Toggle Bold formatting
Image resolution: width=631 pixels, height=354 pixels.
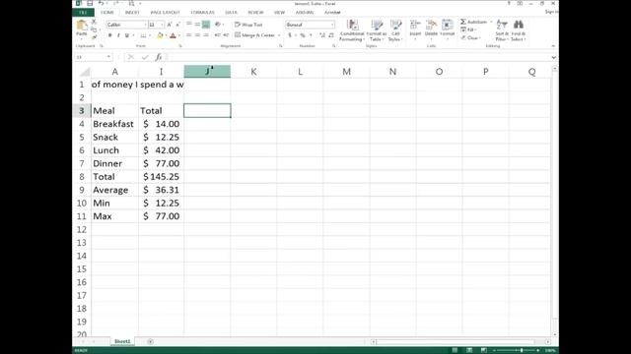pyautogui.click(x=109, y=35)
